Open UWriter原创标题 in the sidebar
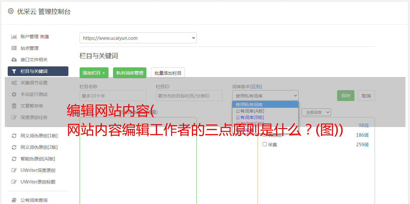Screen dimensions: 410x204 (38, 182)
